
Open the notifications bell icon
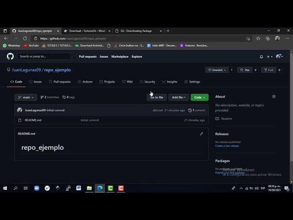pos(261,57)
